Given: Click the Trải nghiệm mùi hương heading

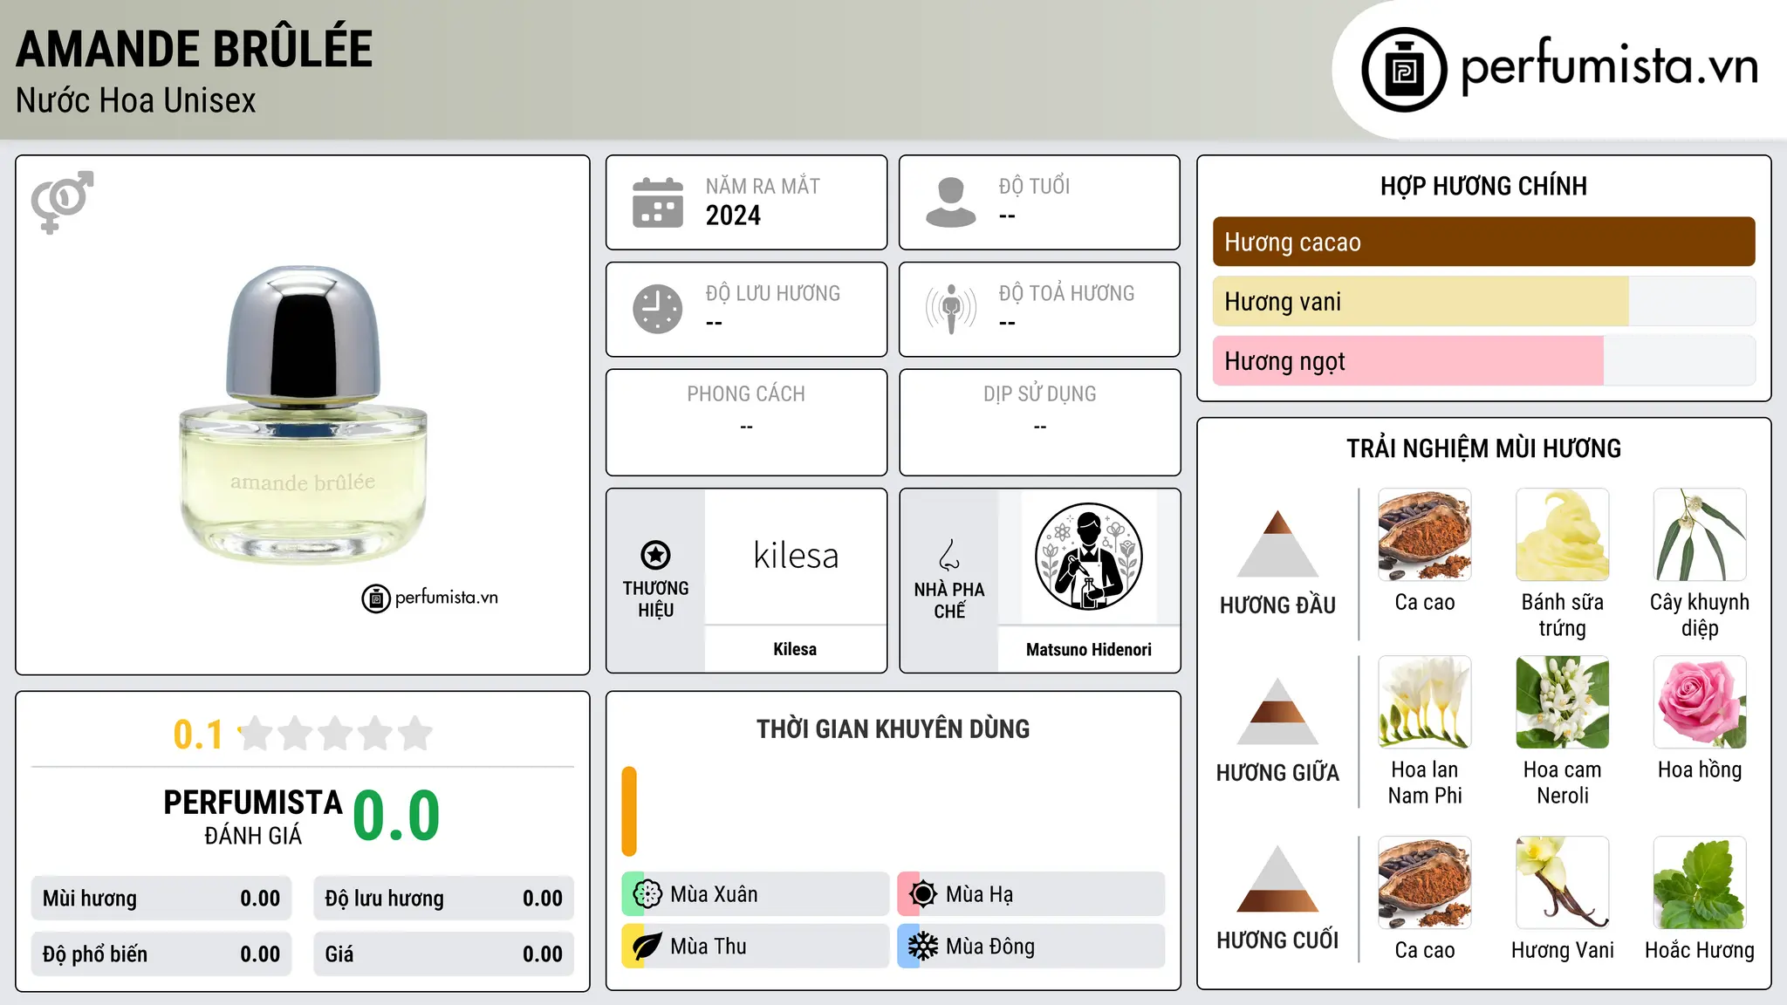Looking at the screenshot, I should tap(1483, 448).
